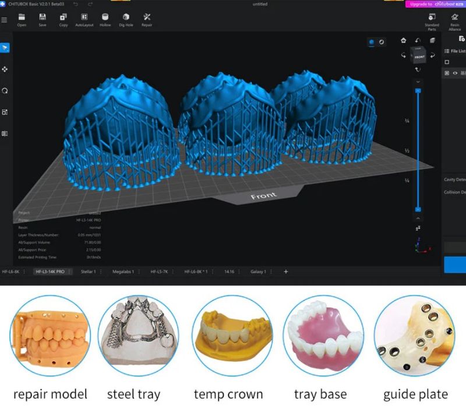Add a new printer tab with plus
The height and width of the screenshot is (406, 466).
coord(285,271)
